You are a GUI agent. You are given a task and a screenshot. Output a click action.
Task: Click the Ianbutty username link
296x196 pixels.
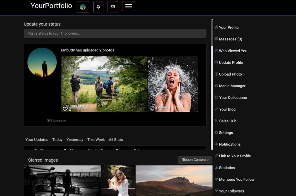coord(68,50)
